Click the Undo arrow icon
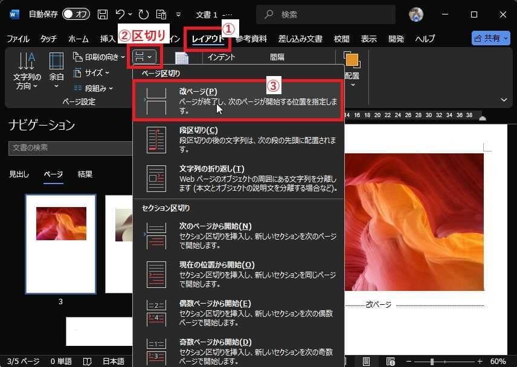This screenshot has width=517, height=367. 121,14
